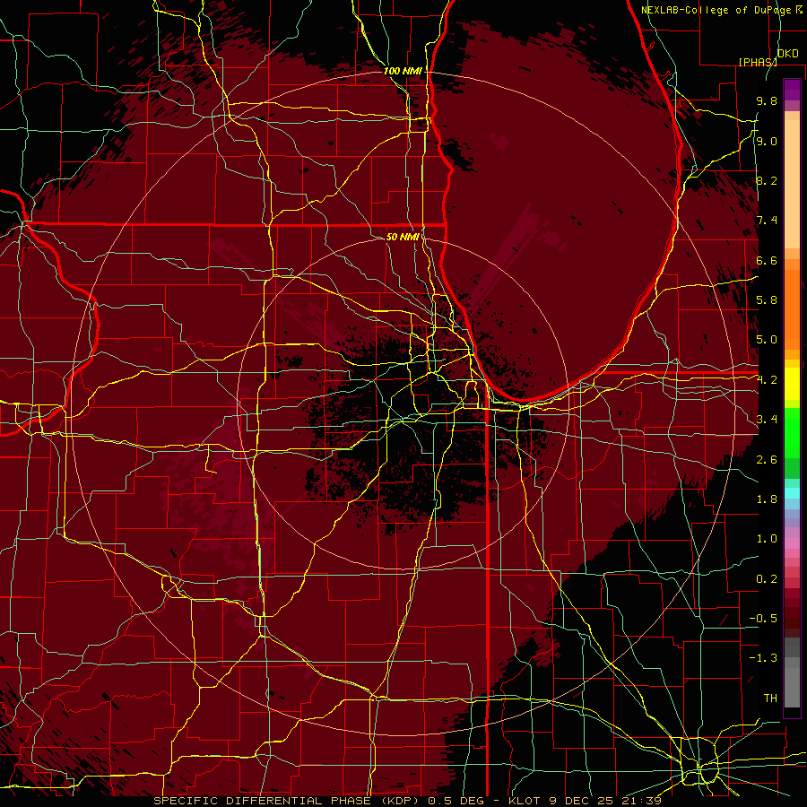The height and width of the screenshot is (807, 807).
Task: Click the 9.8 scale value
Action: pyautogui.click(x=767, y=100)
